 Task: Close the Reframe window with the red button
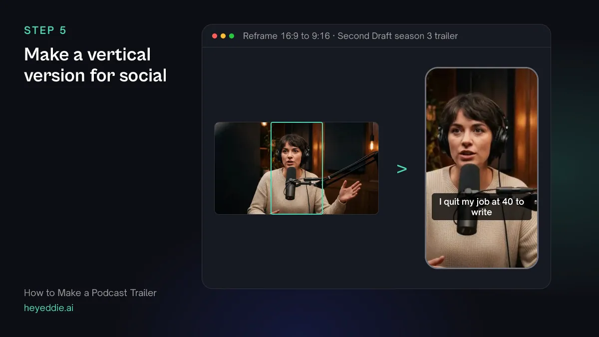[x=215, y=36]
